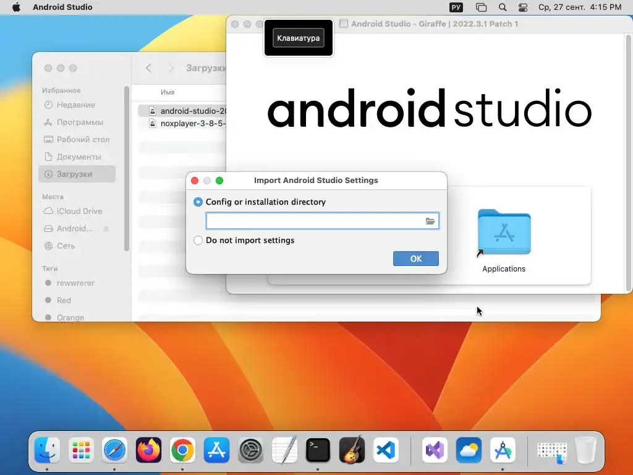Viewport: 633px width, 475px height.
Task: Close the Import Android Studio Settings dialog
Action: point(195,181)
